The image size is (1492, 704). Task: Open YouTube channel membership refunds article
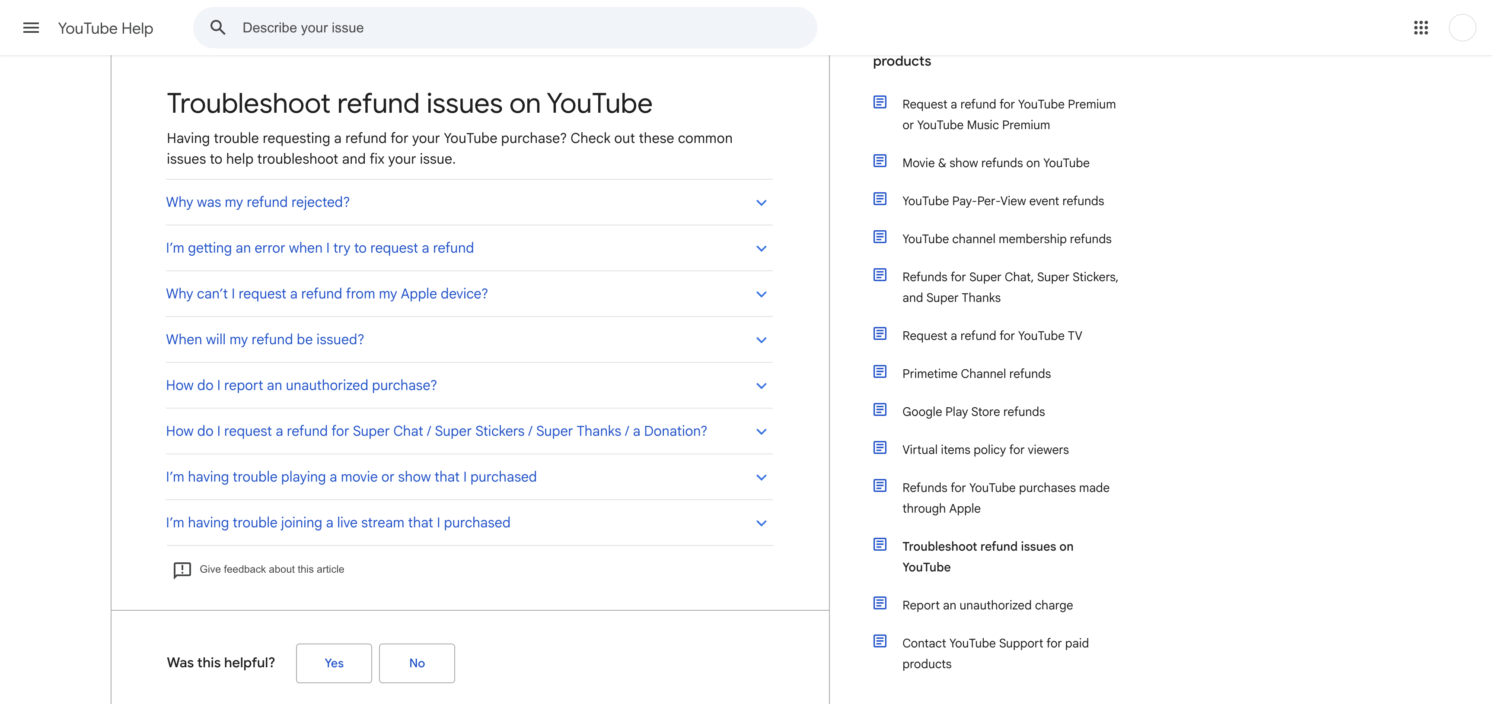1007,239
